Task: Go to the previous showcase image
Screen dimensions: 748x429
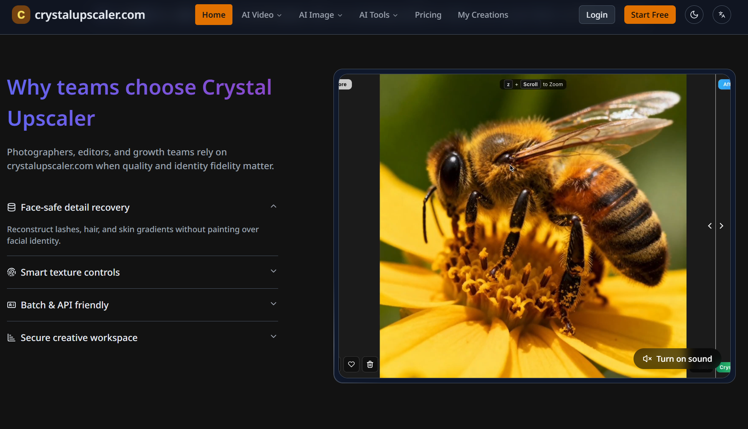Action: click(x=710, y=226)
